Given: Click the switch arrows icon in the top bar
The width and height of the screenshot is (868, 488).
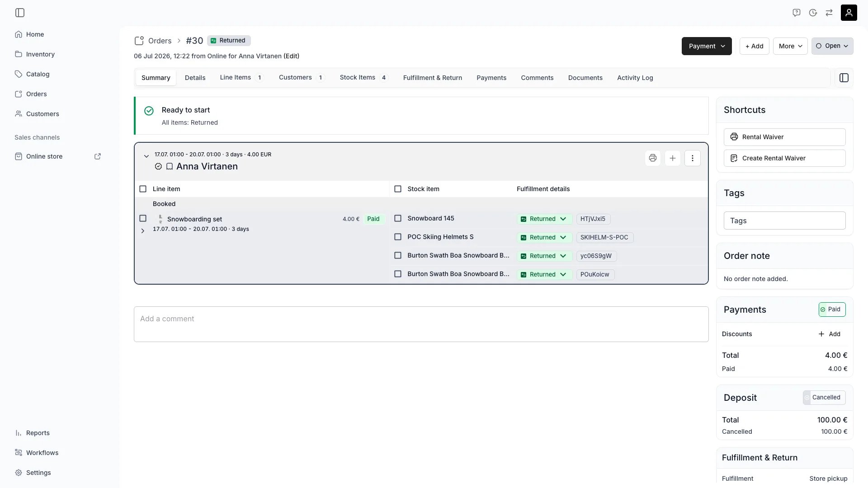Looking at the screenshot, I should click(829, 13).
